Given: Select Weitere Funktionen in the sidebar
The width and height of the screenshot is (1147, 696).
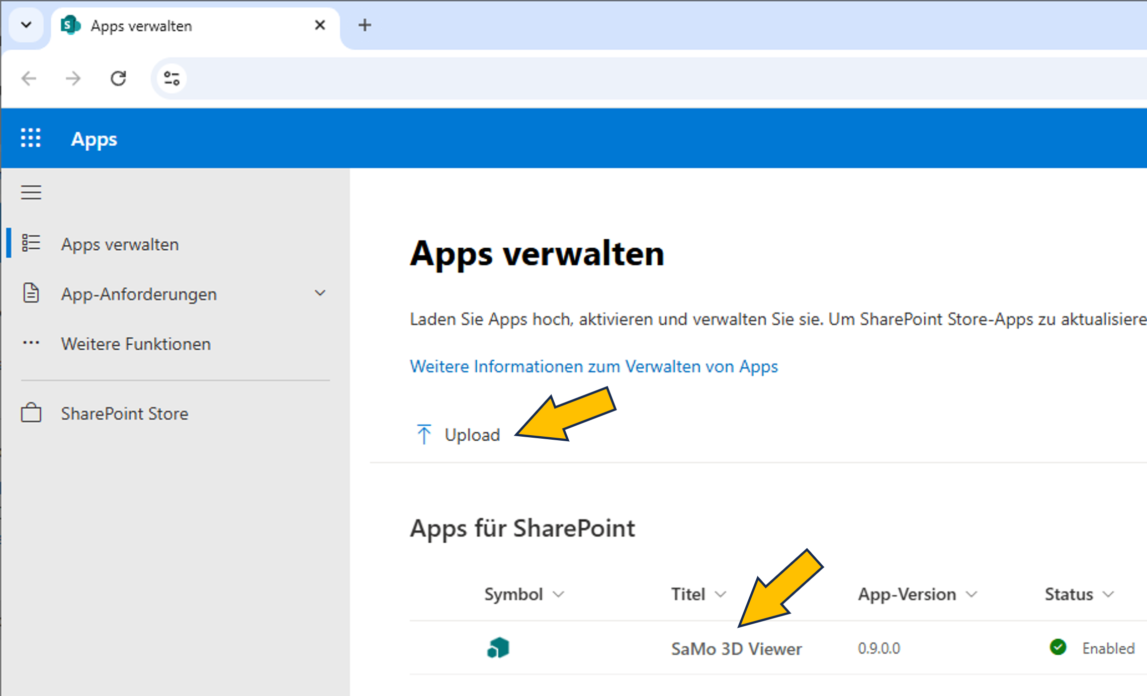Looking at the screenshot, I should (174, 344).
